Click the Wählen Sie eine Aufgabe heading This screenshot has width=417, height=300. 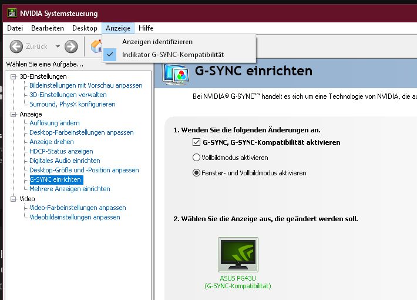[x=45, y=64]
